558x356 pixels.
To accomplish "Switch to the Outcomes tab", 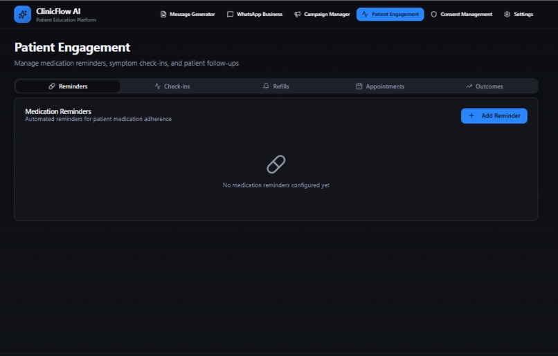I will point(485,86).
